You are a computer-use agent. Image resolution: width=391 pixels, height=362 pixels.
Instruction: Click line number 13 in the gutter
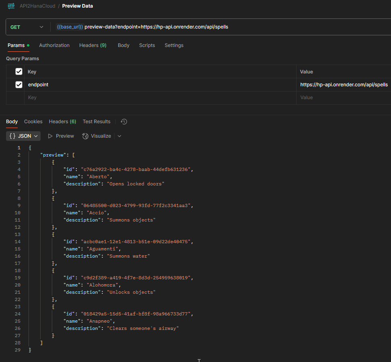point(17,234)
